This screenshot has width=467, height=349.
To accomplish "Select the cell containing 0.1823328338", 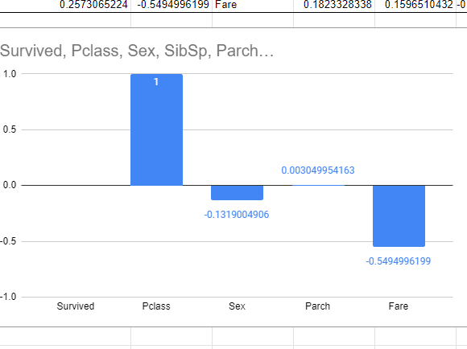I will pos(334,6).
